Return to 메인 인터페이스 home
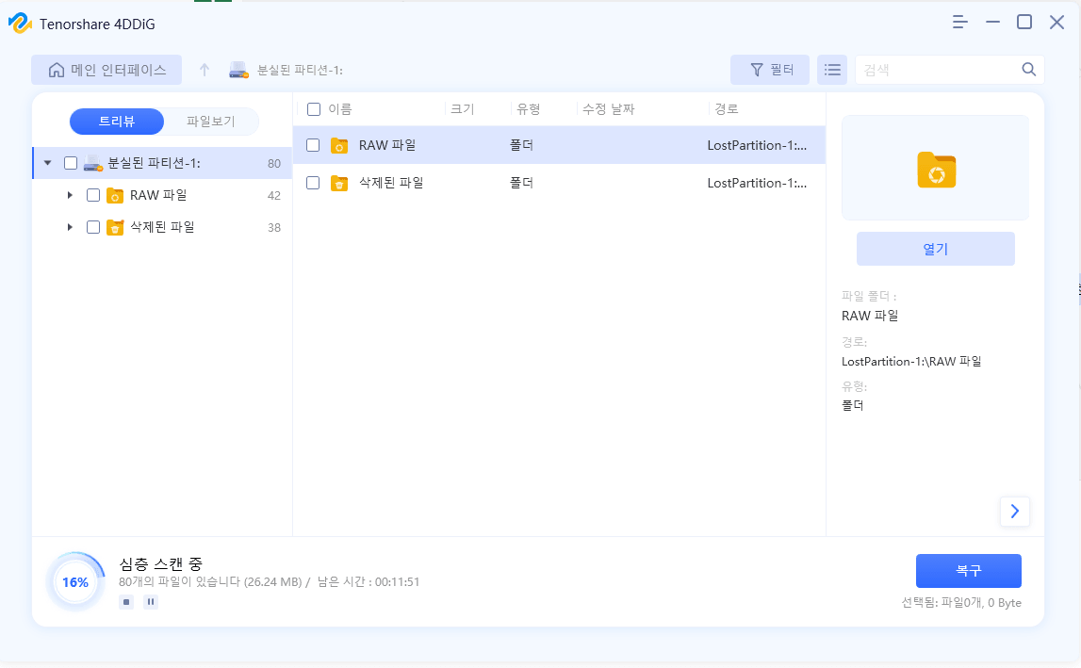1081x668 pixels. pyautogui.click(x=106, y=70)
